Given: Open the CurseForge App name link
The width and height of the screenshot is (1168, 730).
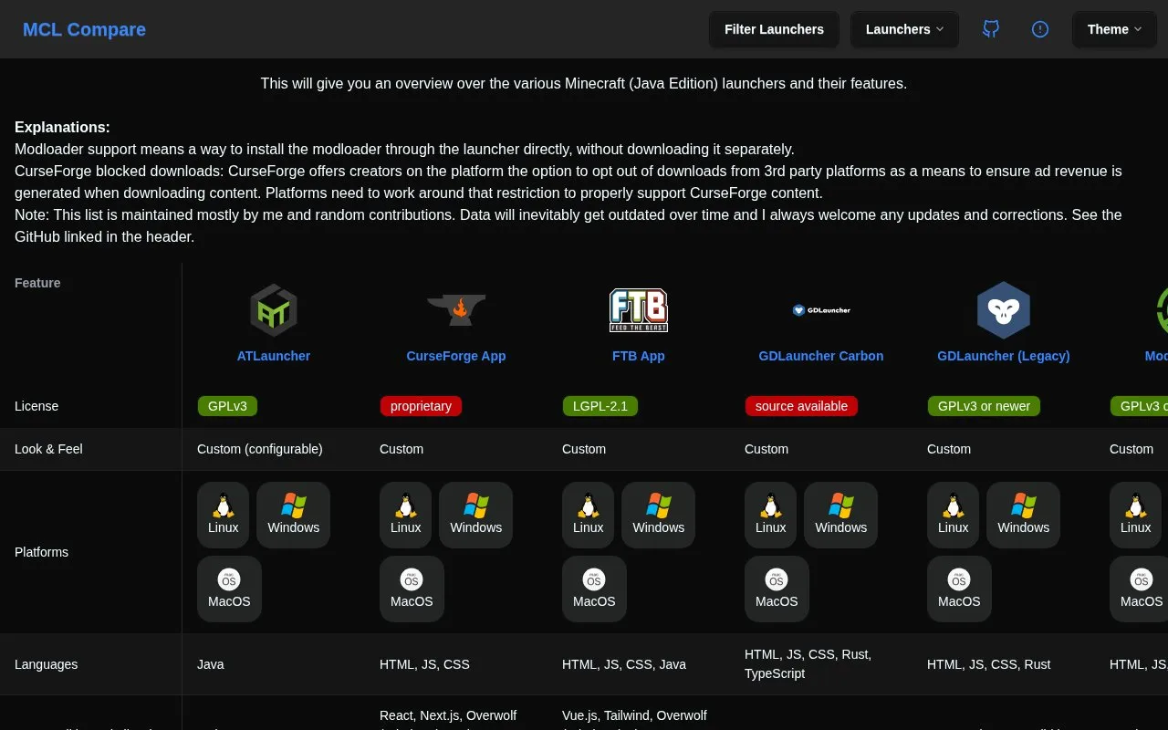Looking at the screenshot, I should [456, 356].
